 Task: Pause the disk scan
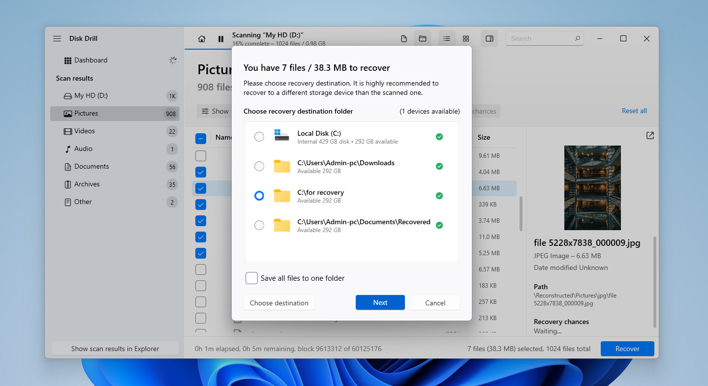[220, 38]
